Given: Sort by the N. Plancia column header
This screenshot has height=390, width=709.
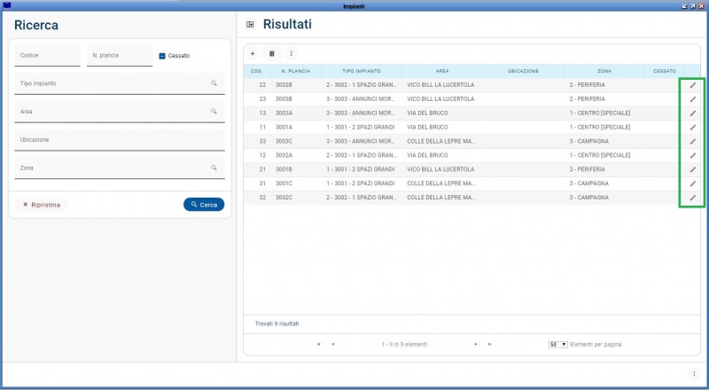Looking at the screenshot, I should 293,71.
